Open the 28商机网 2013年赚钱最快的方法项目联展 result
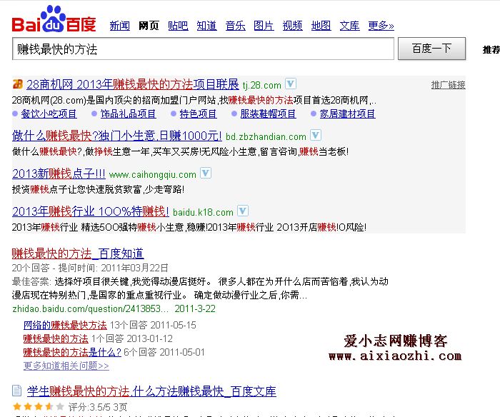Viewport: 500px width, 417px height. pyautogui.click(x=133, y=84)
